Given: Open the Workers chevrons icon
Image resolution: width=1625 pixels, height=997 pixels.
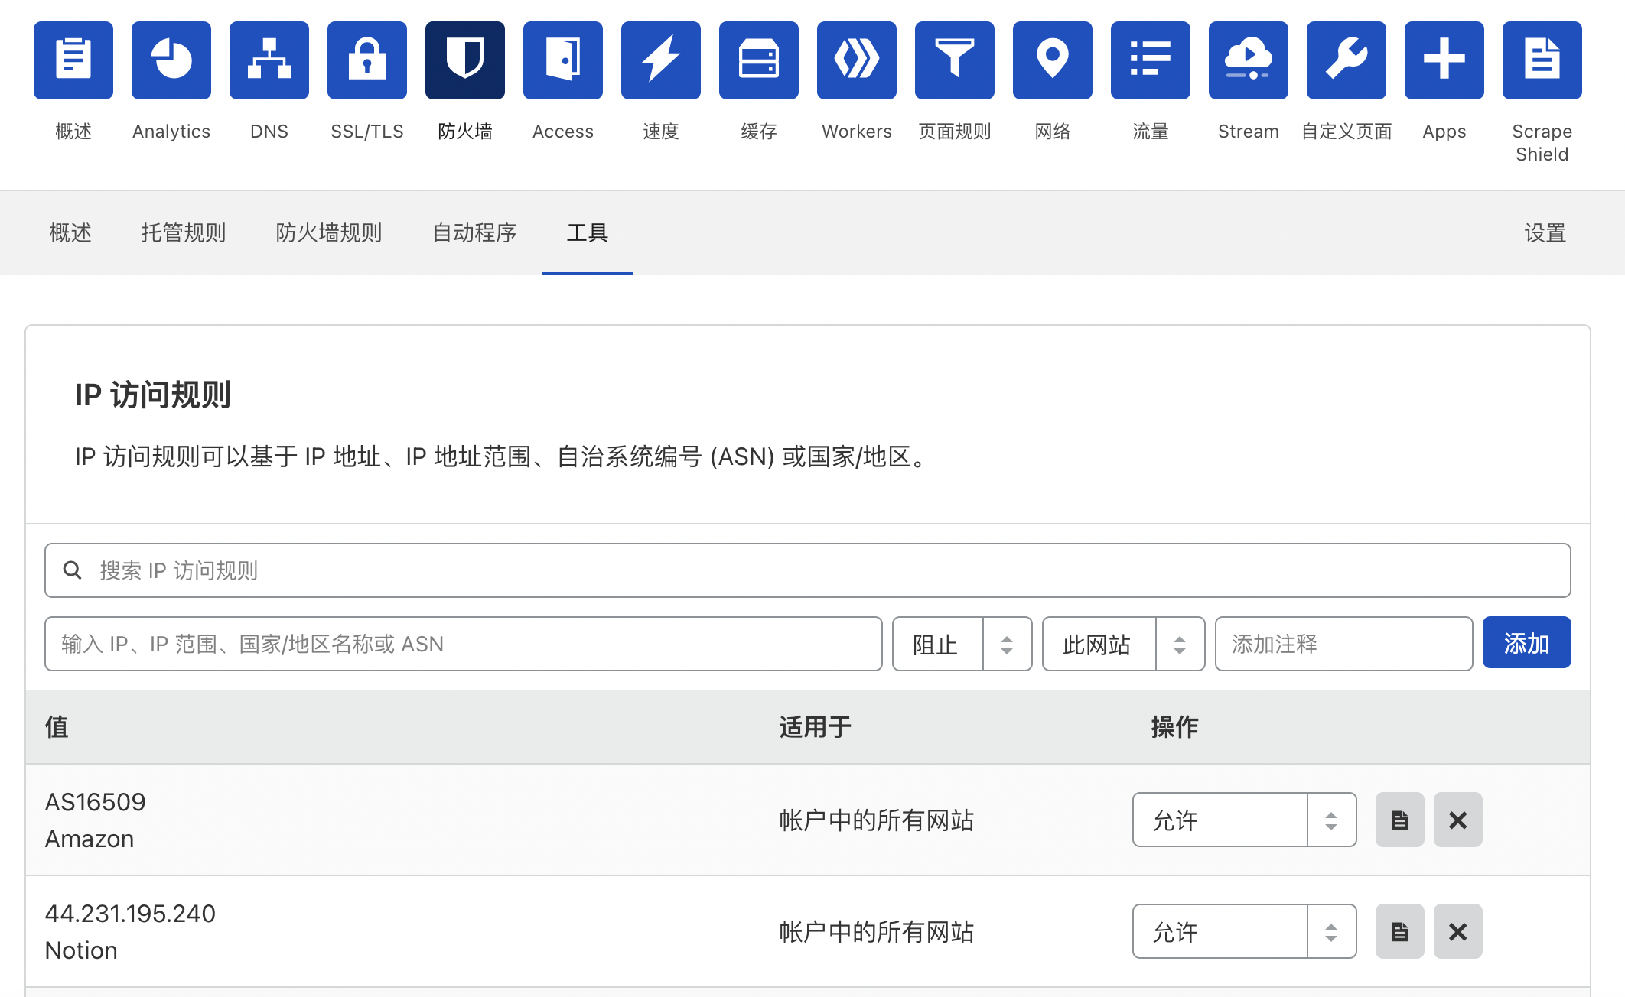Looking at the screenshot, I should [x=857, y=60].
